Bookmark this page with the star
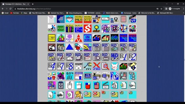 [x=161, y=9]
